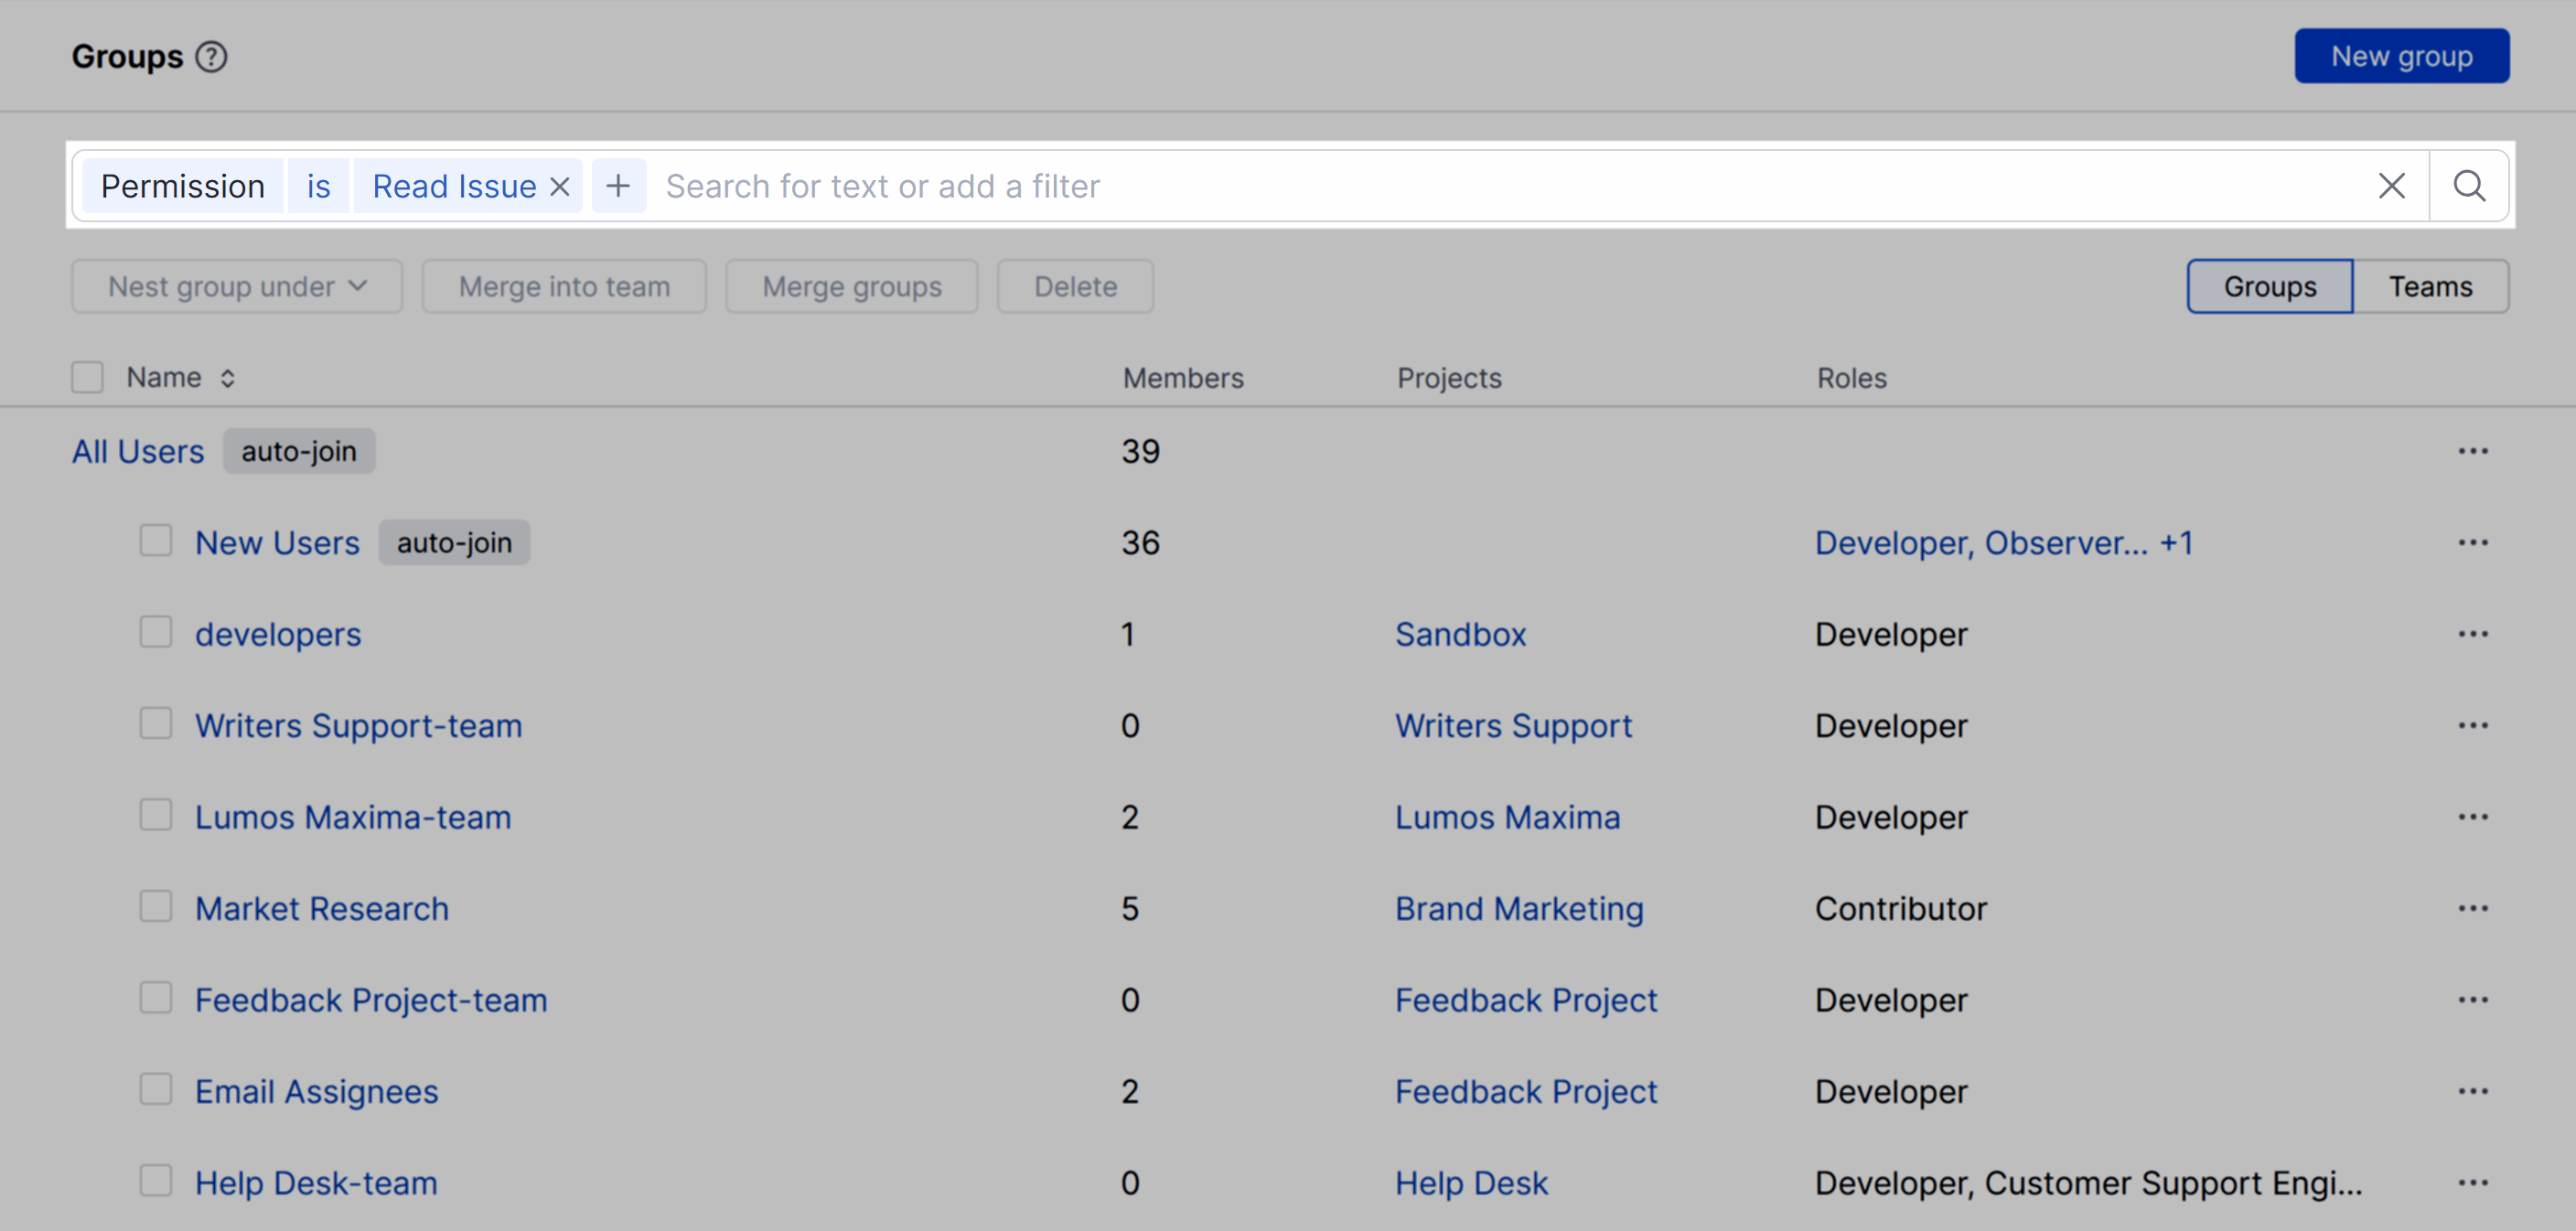
Task: Open the Help Desk-team row actions menu
Action: coord(2473,1182)
